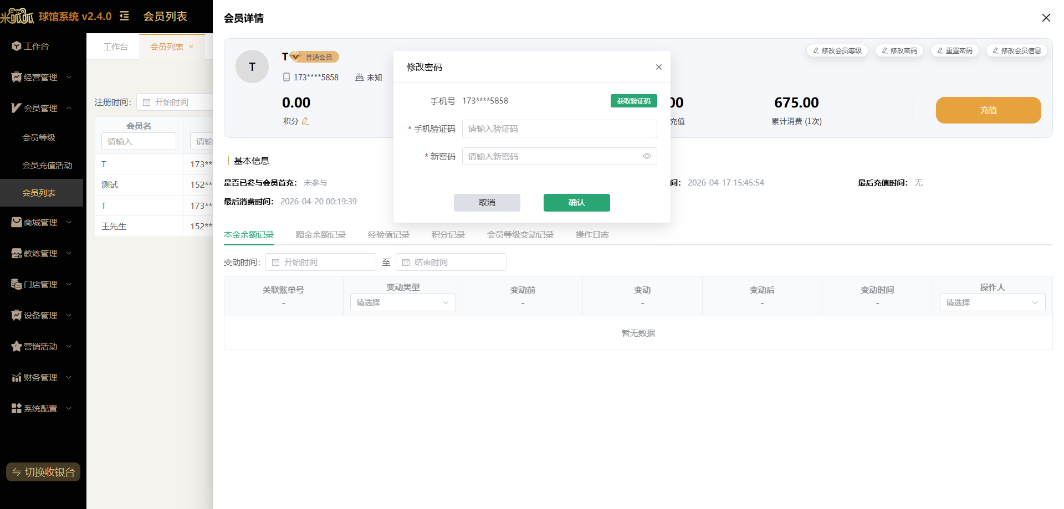Close the 修改密码 dialog

click(659, 67)
